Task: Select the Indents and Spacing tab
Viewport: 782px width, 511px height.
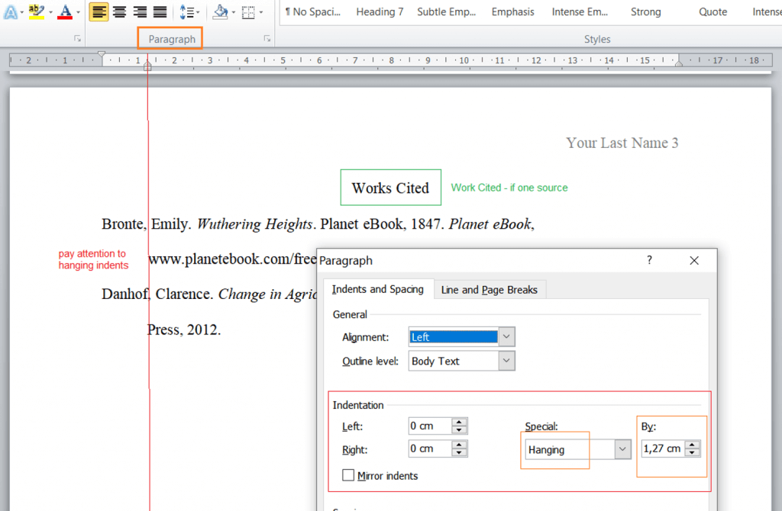Action: coord(378,289)
